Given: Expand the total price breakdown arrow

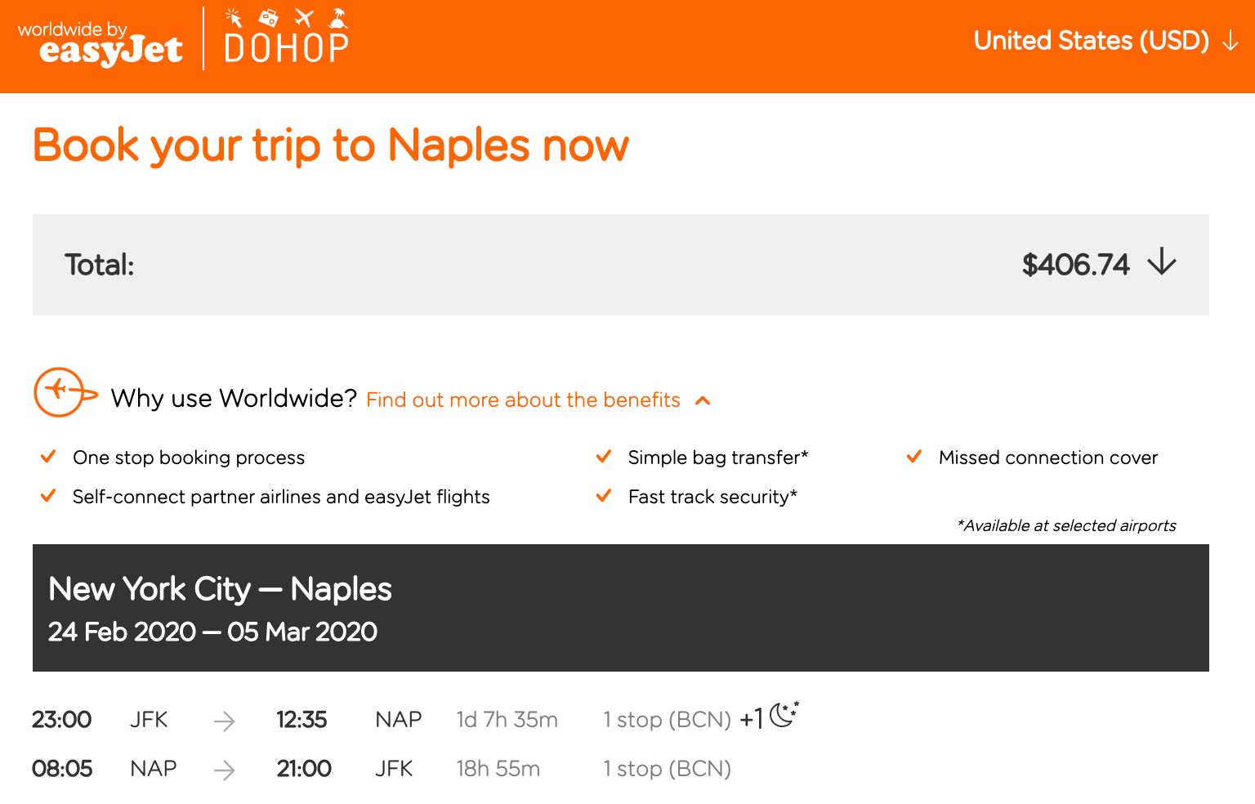Looking at the screenshot, I should (1161, 263).
